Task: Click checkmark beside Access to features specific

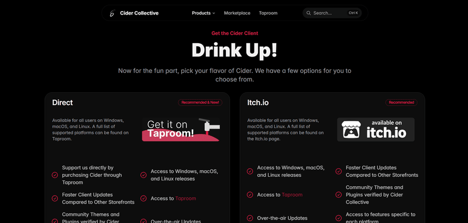Action: click(339, 218)
